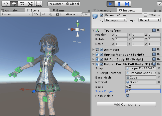Switch to the Animator tab

click(10, 10)
